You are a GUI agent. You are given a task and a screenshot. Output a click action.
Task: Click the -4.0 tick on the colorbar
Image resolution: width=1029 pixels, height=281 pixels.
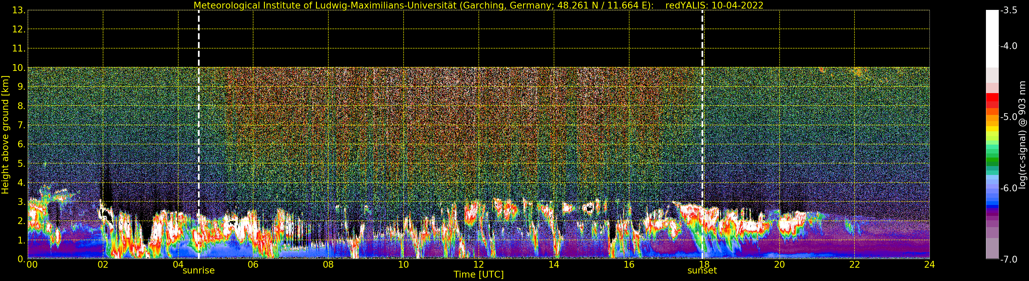click(1009, 46)
